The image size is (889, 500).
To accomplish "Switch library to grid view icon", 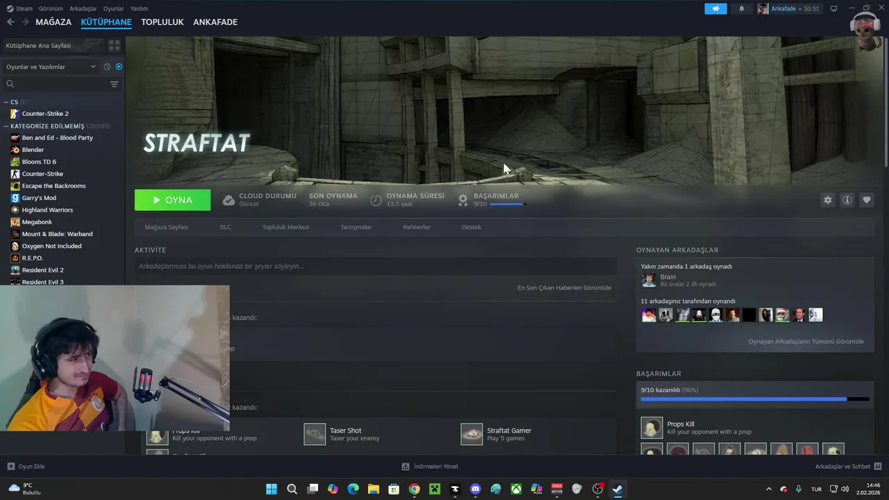I will pyautogui.click(x=115, y=45).
